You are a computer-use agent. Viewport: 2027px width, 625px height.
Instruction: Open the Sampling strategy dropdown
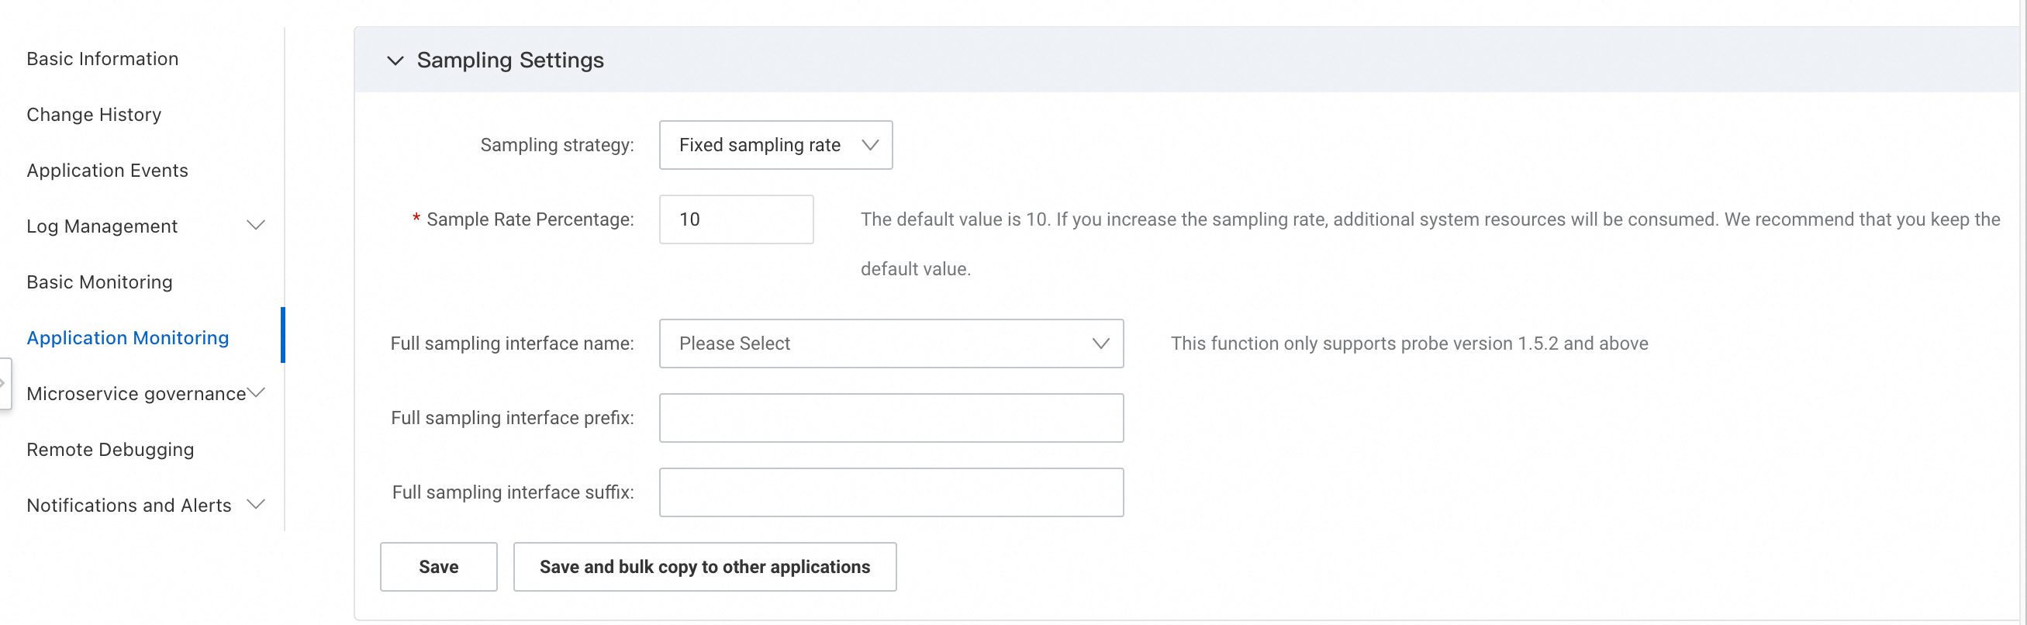point(775,145)
